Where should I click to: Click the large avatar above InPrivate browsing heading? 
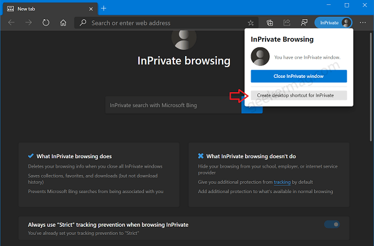(184, 40)
